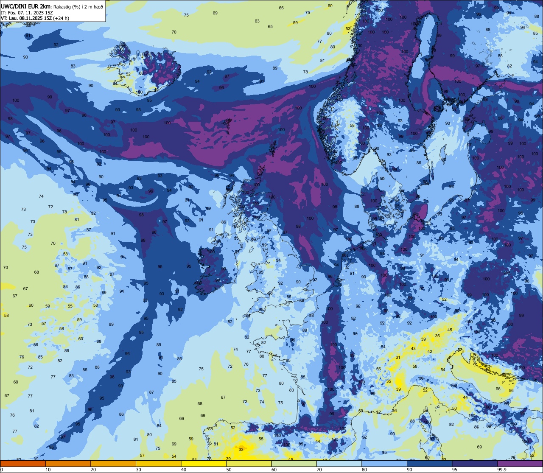Click the "33" humidity value over Spain

[x=241, y=449]
